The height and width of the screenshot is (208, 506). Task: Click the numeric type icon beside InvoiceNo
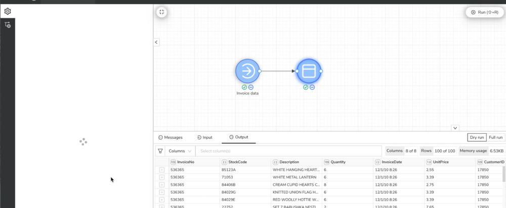point(173,162)
